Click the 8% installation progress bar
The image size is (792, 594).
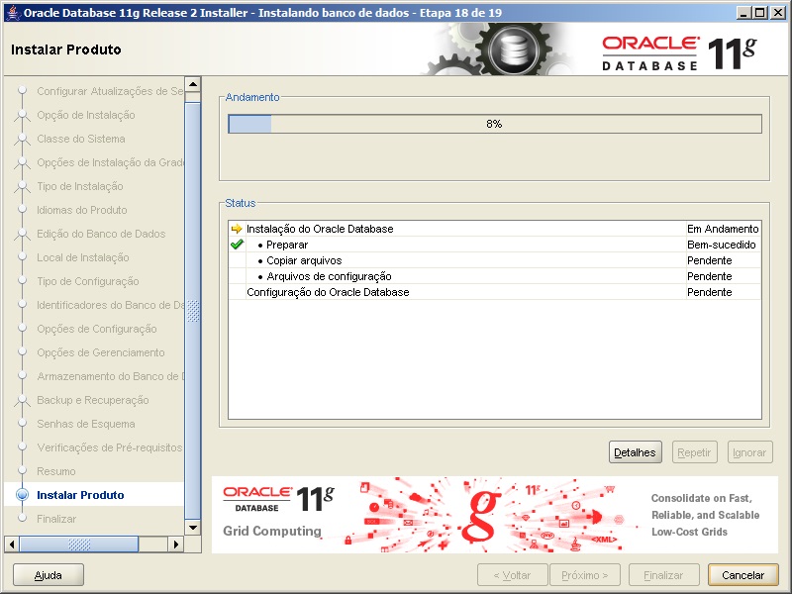[x=494, y=124]
